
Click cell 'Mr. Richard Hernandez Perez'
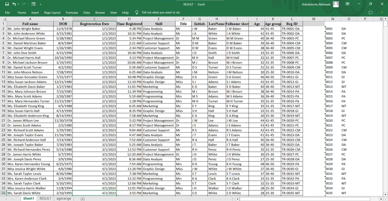tap(30, 149)
